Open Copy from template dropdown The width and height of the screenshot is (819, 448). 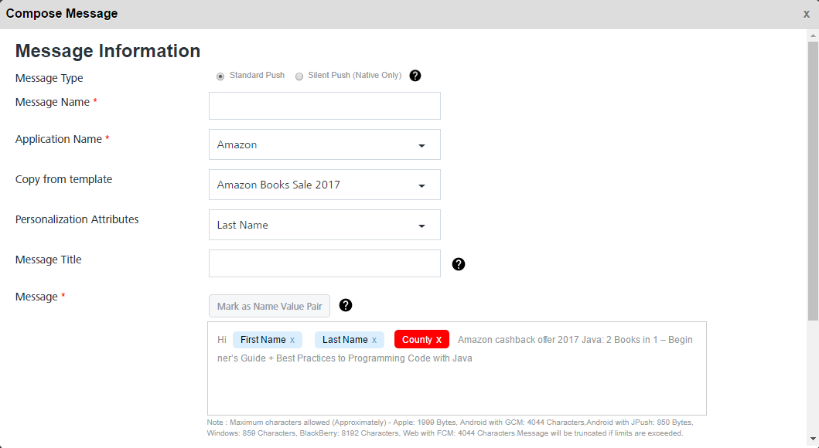pyautogui.click(x=324, y=185)
